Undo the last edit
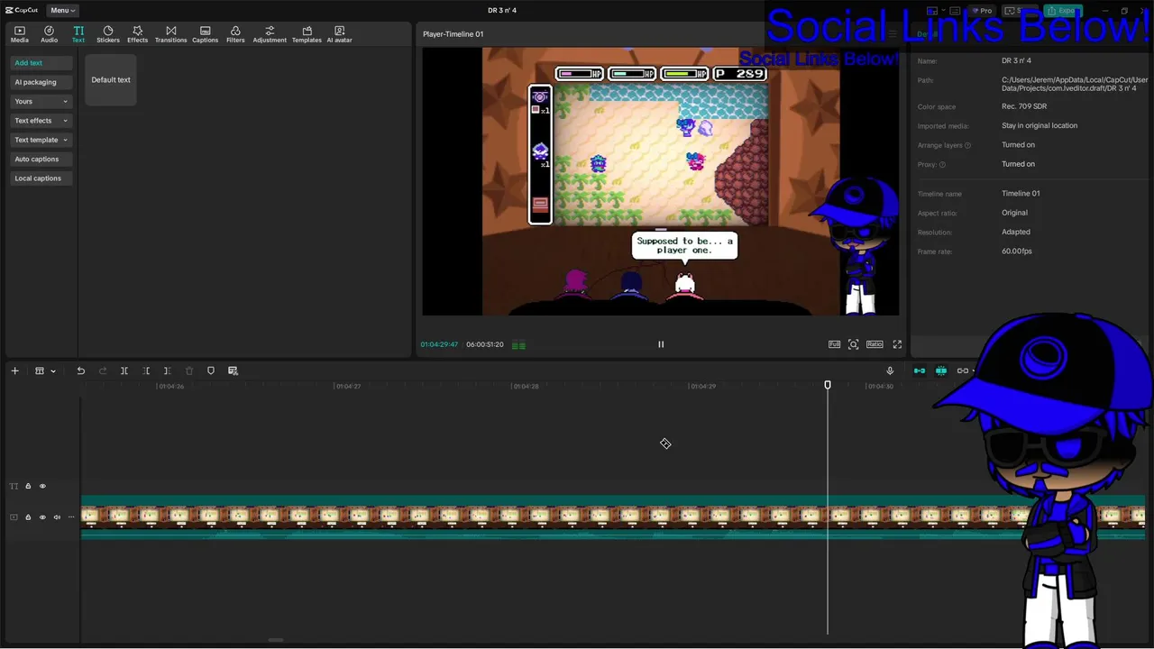1154x649 pixels. click(x=80, y=370)
